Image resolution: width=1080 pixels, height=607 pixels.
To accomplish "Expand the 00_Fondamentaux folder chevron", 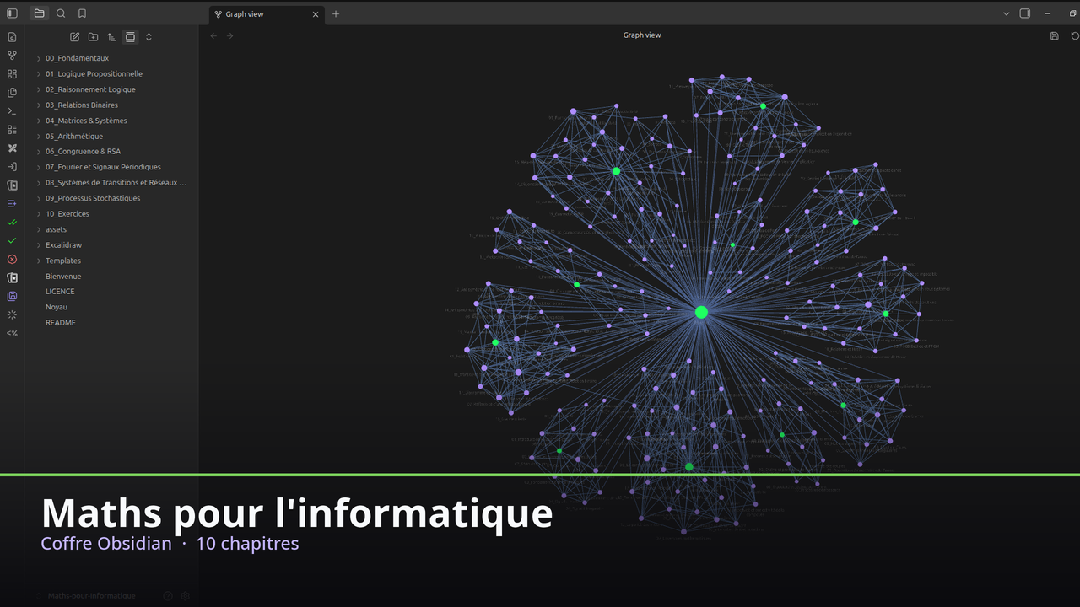I will (x=39, y=58).
